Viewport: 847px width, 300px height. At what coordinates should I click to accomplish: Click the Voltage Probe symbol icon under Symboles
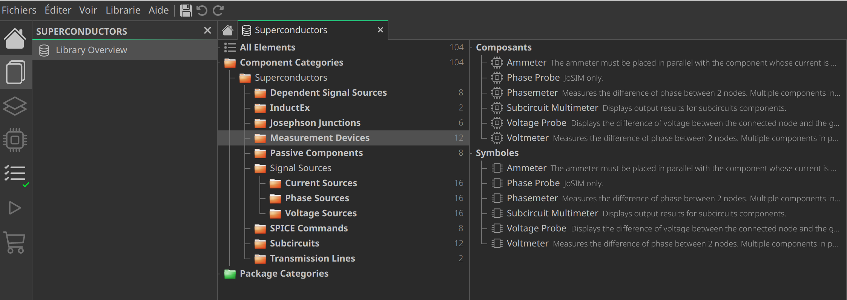[x=497, y=228]
